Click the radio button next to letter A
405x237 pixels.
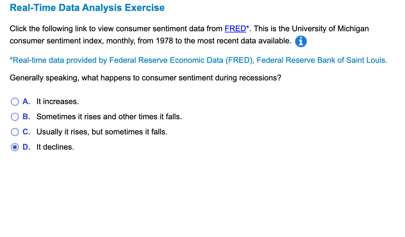coord(15,102)
